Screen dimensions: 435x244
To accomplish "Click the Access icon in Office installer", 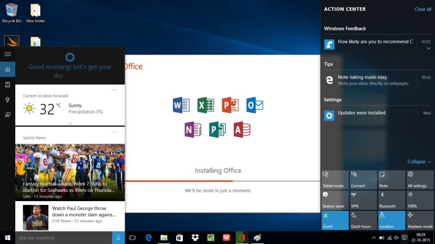I will [x=242, y=130].
